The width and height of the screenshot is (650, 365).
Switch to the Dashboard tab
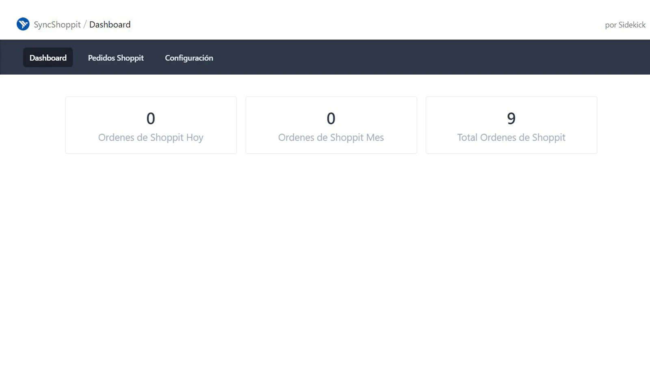48,58
